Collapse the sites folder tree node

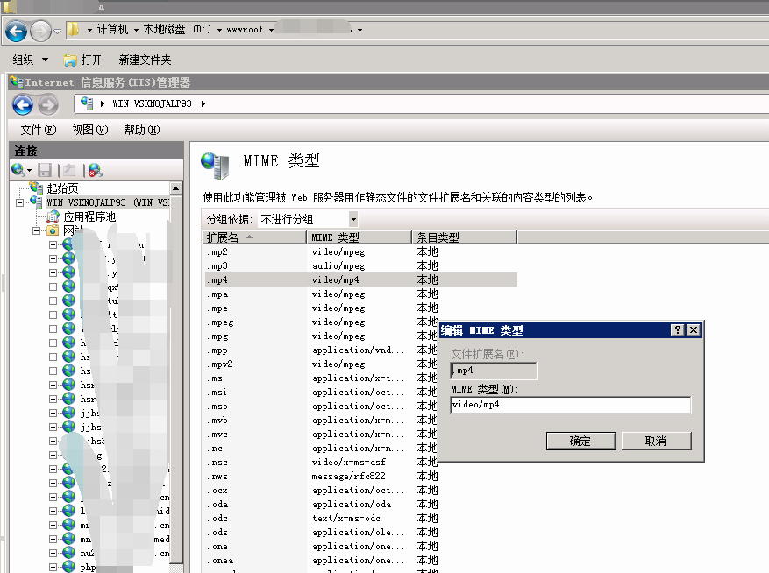[x=37, y=231]
